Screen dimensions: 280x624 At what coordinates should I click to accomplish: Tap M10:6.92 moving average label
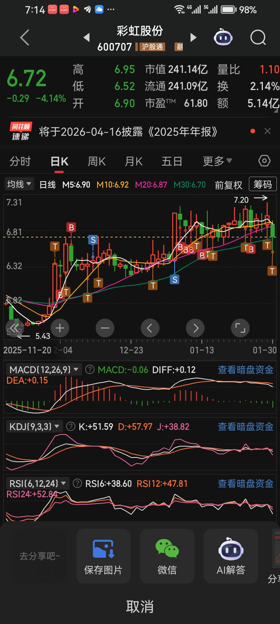113,185
